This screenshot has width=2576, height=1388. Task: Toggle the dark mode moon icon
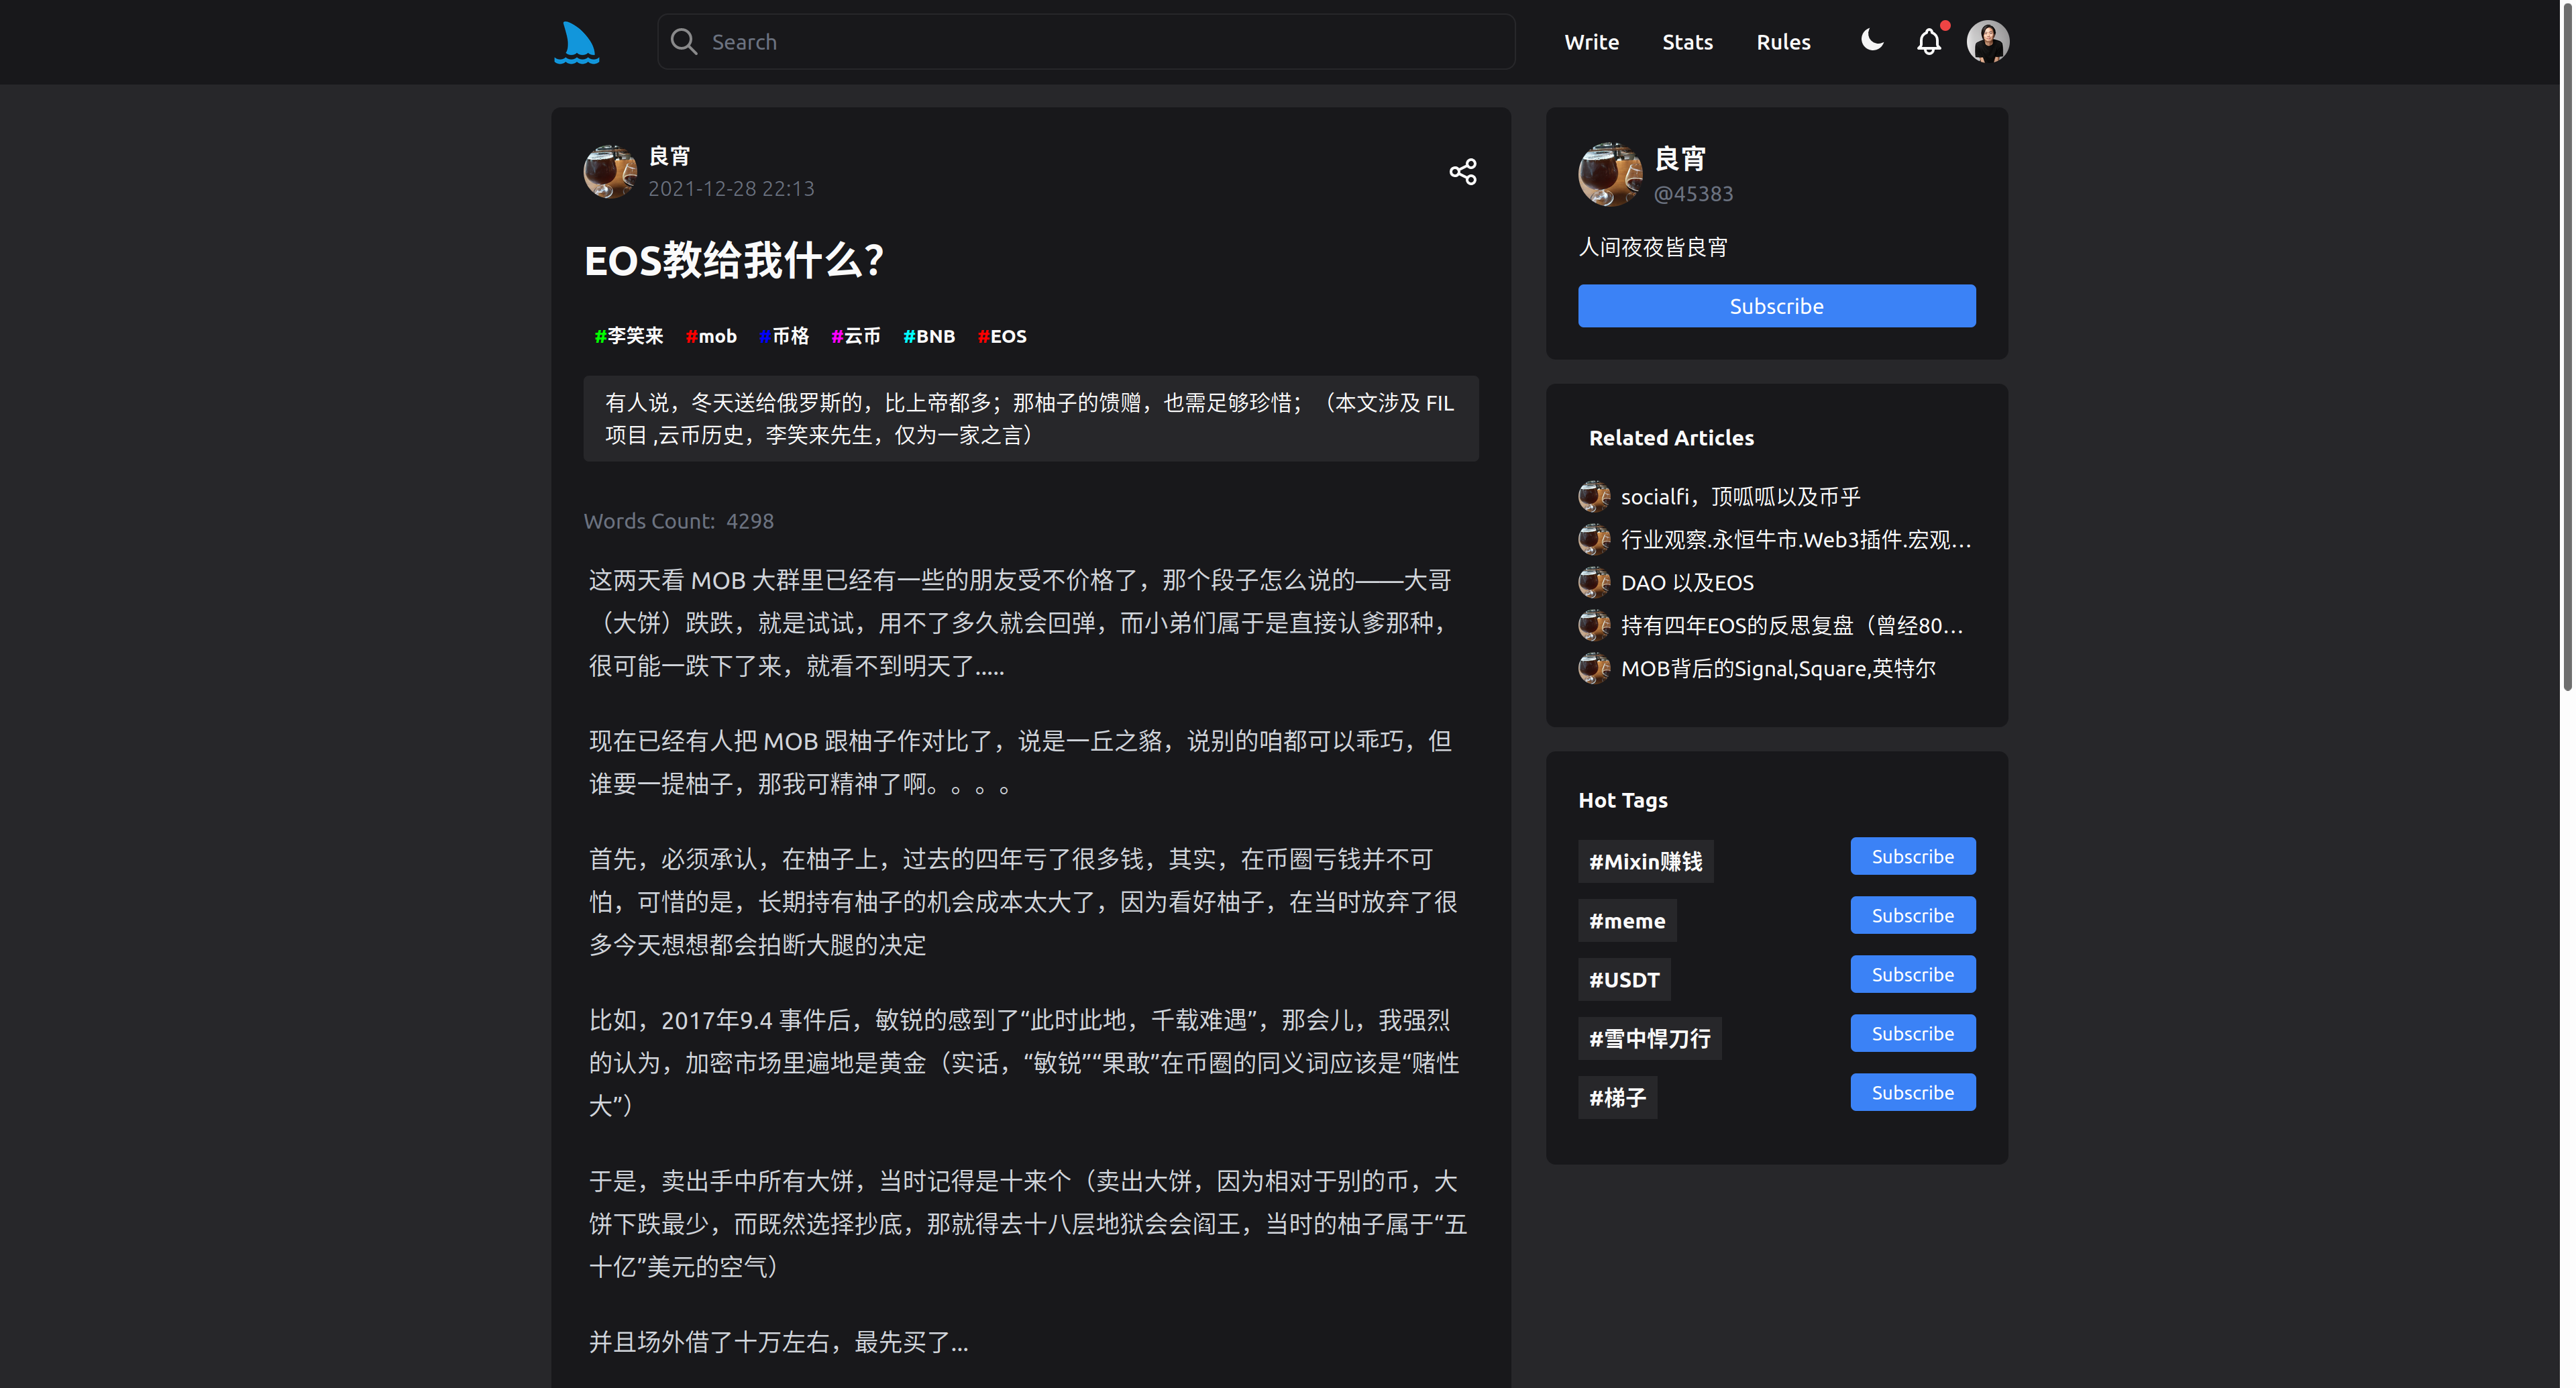(1872, 40)
